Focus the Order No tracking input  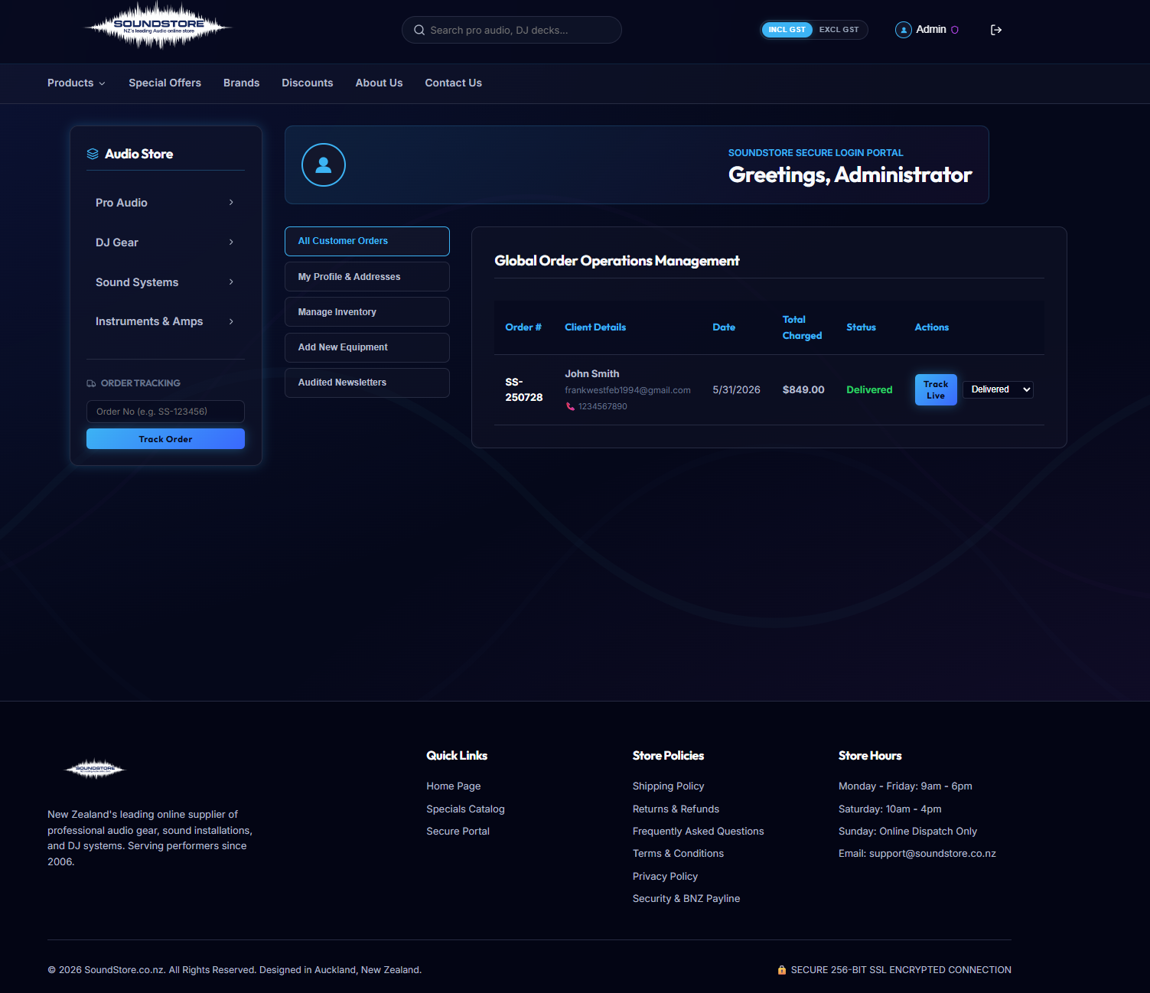[x=165, y=412]
